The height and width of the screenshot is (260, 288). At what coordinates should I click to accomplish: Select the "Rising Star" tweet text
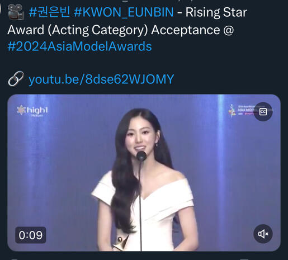[216, 12]
